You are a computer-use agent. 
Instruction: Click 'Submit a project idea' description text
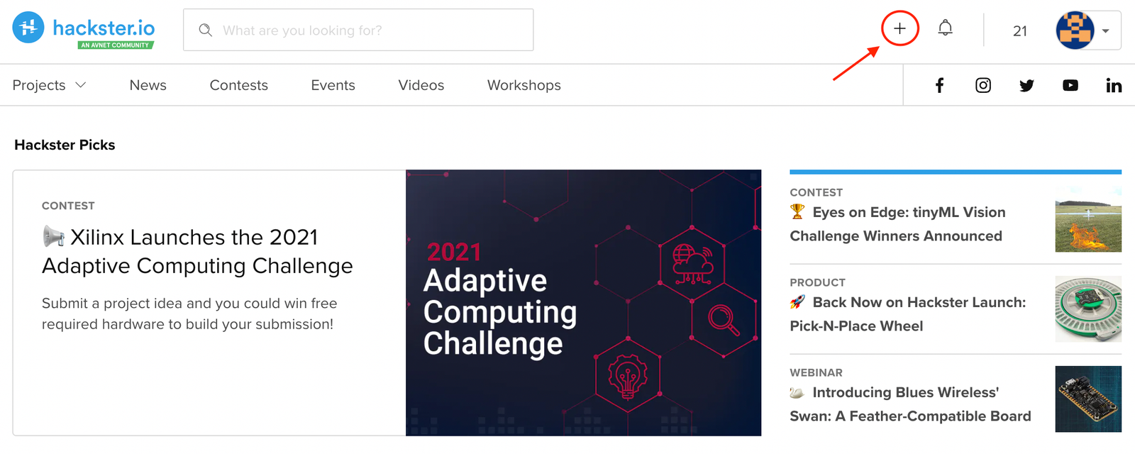pos(189,314)
